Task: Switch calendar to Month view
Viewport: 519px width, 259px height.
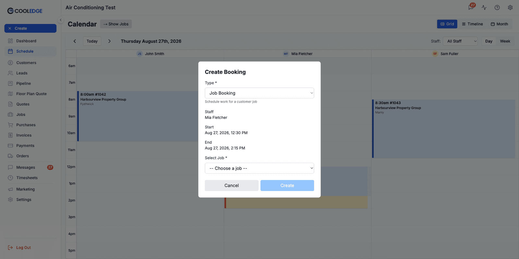Action: [499, 24]
